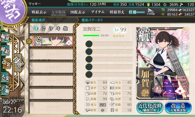Image resolution: width=195 pixels, height=117 pixels.
Task: Open the 任務 quest menu
Action: (x=136, y=12)
